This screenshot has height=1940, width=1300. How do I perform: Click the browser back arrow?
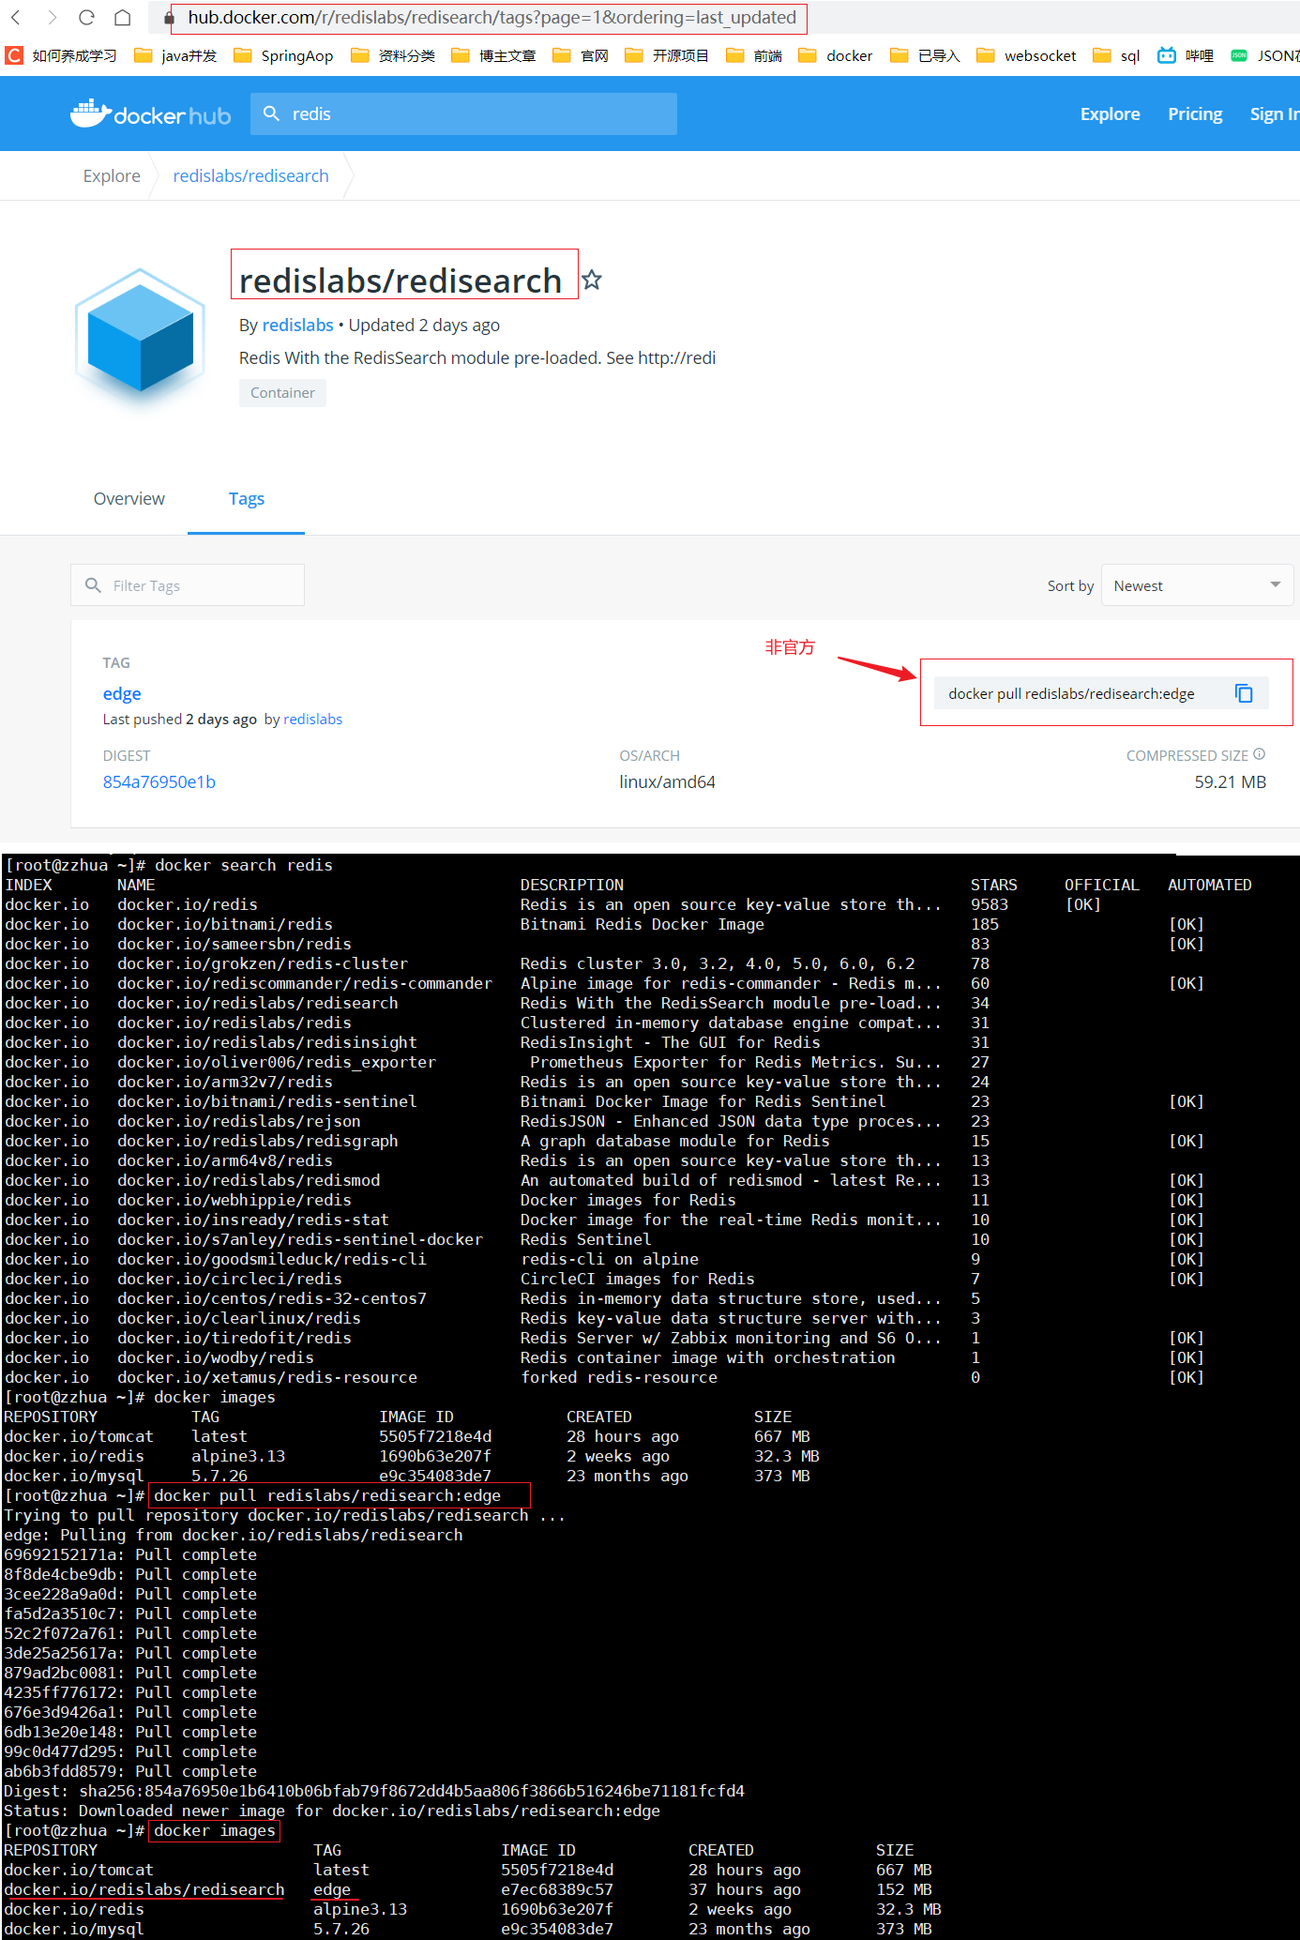[x=16, y=17]
